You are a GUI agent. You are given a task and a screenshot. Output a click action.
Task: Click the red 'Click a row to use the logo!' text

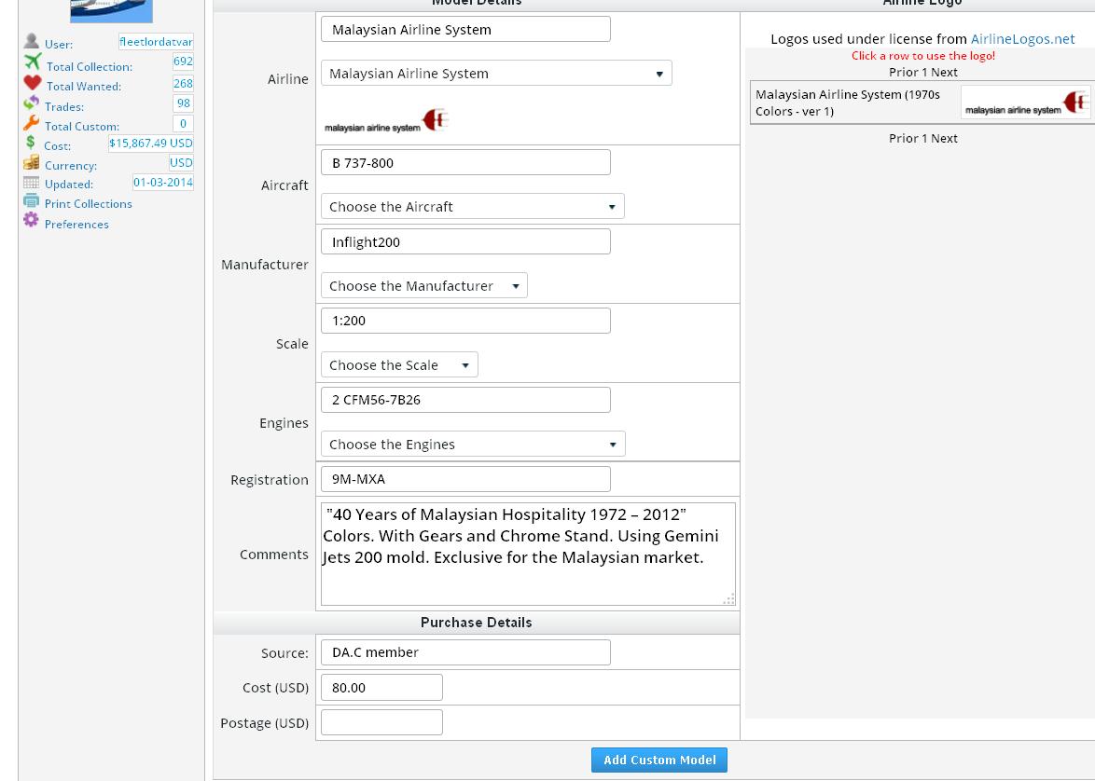click(x=922, y=56)
